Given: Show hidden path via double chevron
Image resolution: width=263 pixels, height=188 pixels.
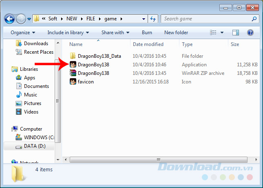Looking at the screenshot, I should pyautogui.click(x=44, y=19).
